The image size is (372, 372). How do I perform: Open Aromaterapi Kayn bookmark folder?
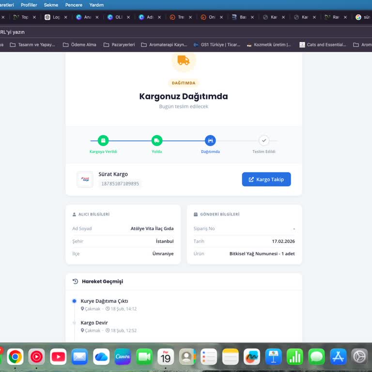point(164,45)
